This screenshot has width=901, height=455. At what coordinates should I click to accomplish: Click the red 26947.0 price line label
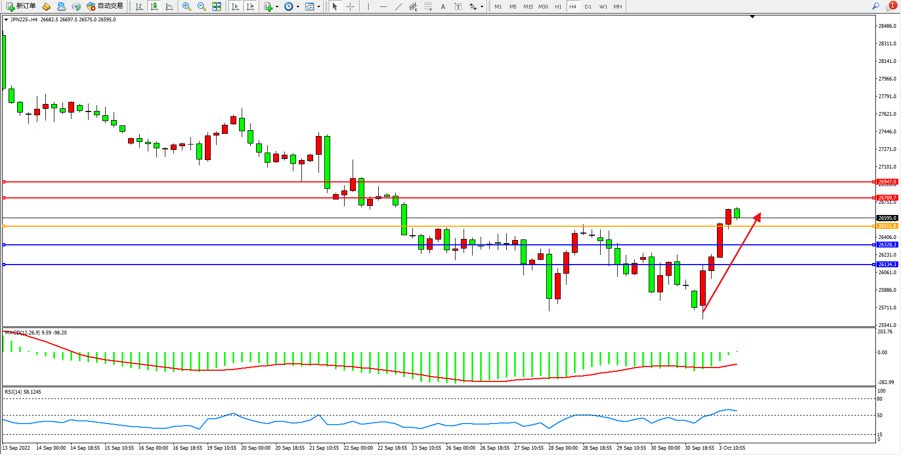coord(887,182)
